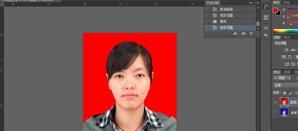Image resolution: width=298 pixels, height=131 pixels.
Task: Create new document from current history state
Action: click(235, 34)
